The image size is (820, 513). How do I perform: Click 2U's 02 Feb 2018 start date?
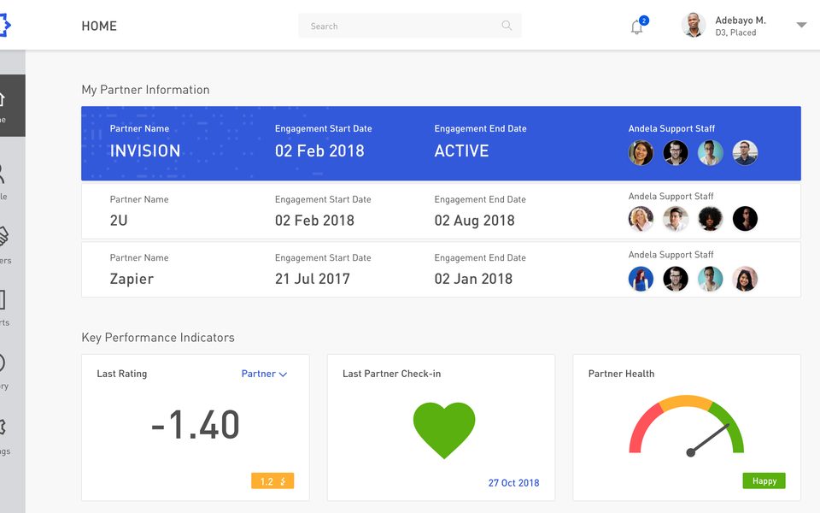314,221
